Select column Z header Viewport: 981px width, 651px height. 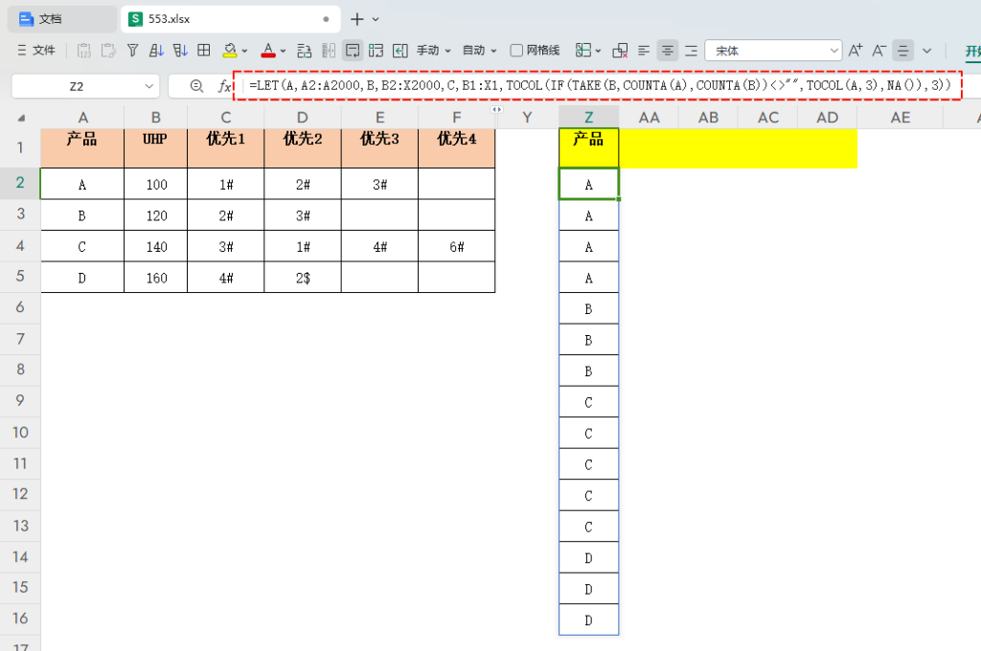tap(589, 118)
